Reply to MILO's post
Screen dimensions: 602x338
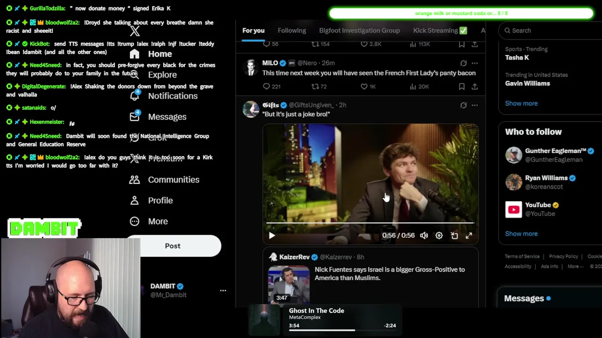[x=271, y=86]
